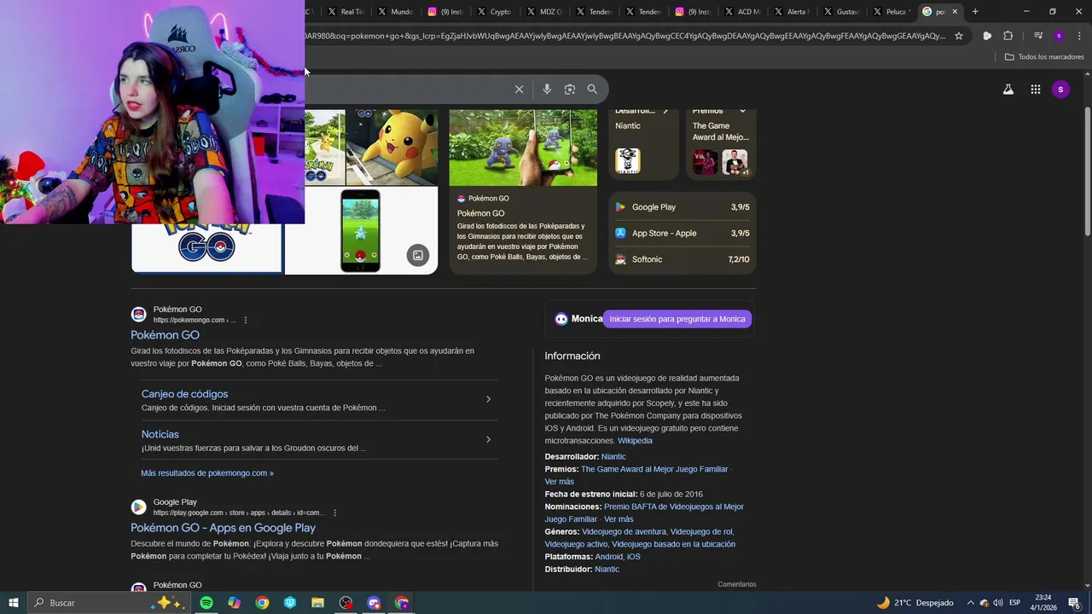This screenshot has height=614, width=1092.
Task: Open Search Labs flask icon
Action: coord(1008,90)
